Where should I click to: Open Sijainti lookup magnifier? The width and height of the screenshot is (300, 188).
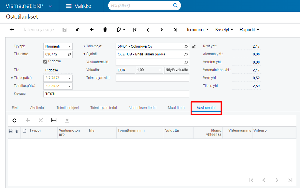(186, 54)
